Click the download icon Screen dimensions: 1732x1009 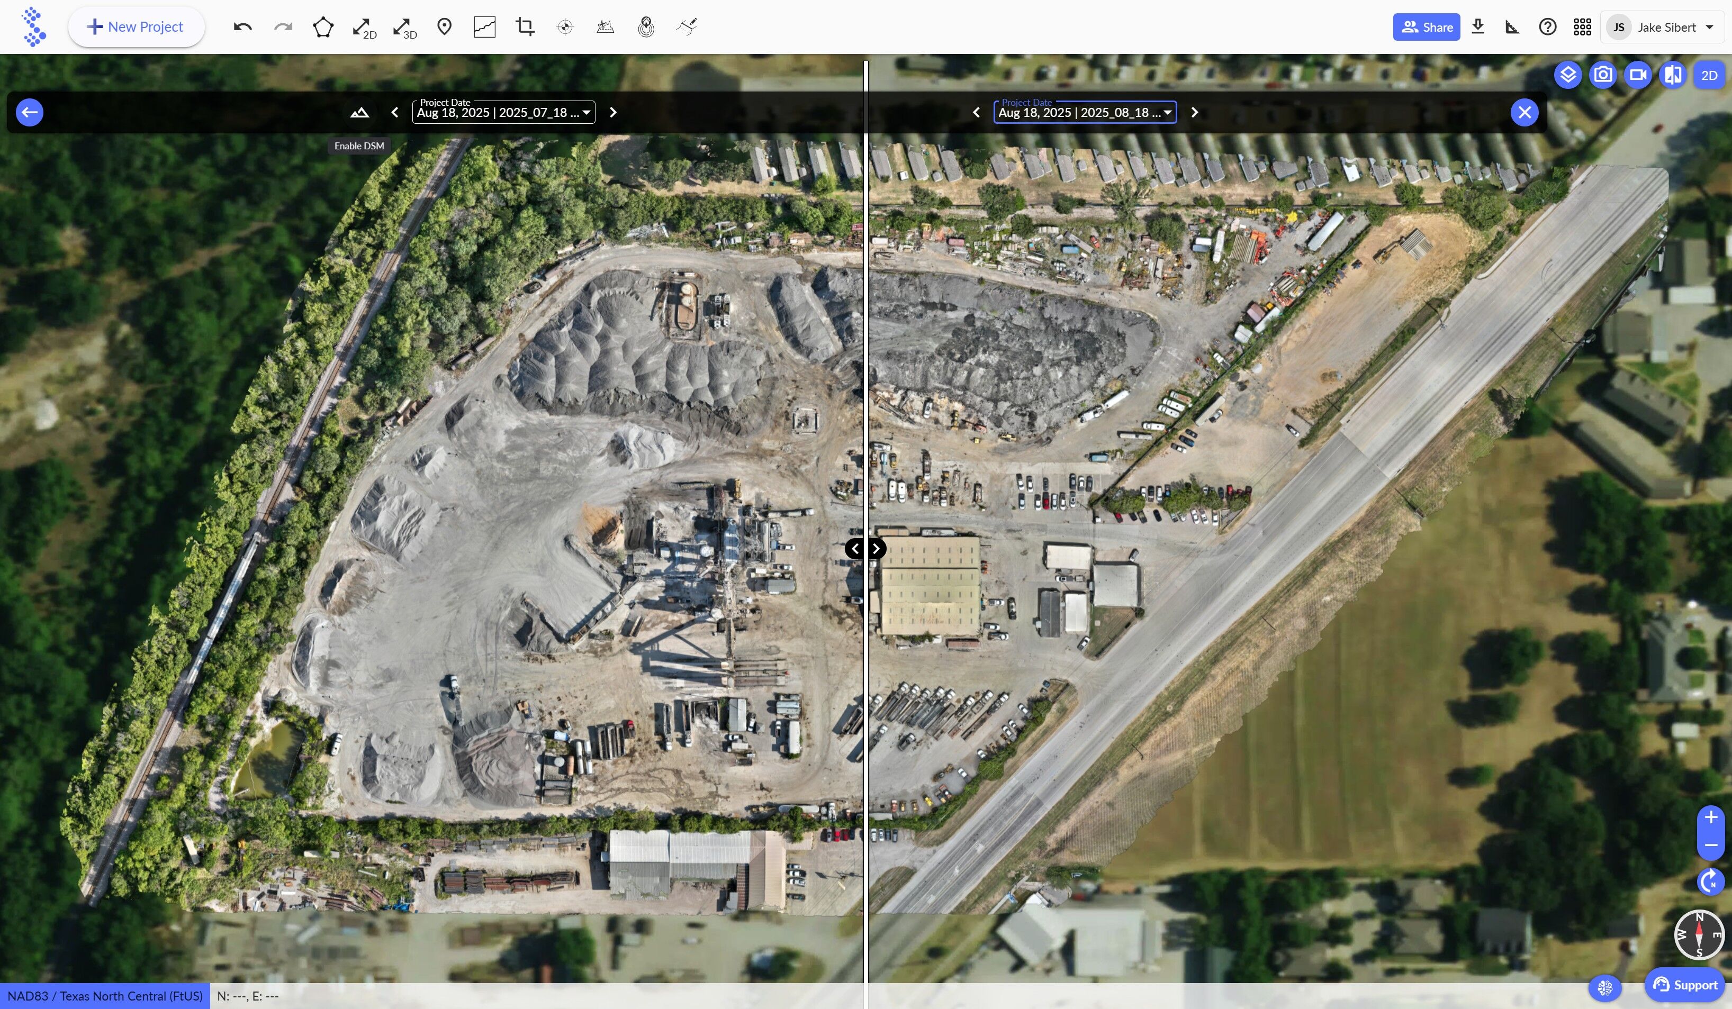pyautogui.click(x=1478, y=27)
